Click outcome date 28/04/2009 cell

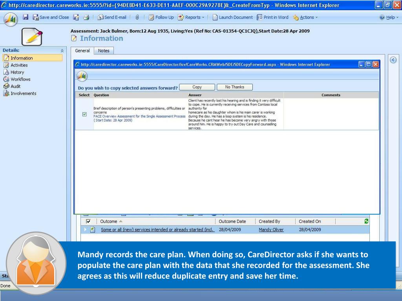(230, 230)
